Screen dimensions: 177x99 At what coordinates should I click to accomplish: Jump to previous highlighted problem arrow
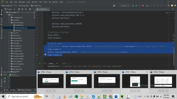coord(170,13)
